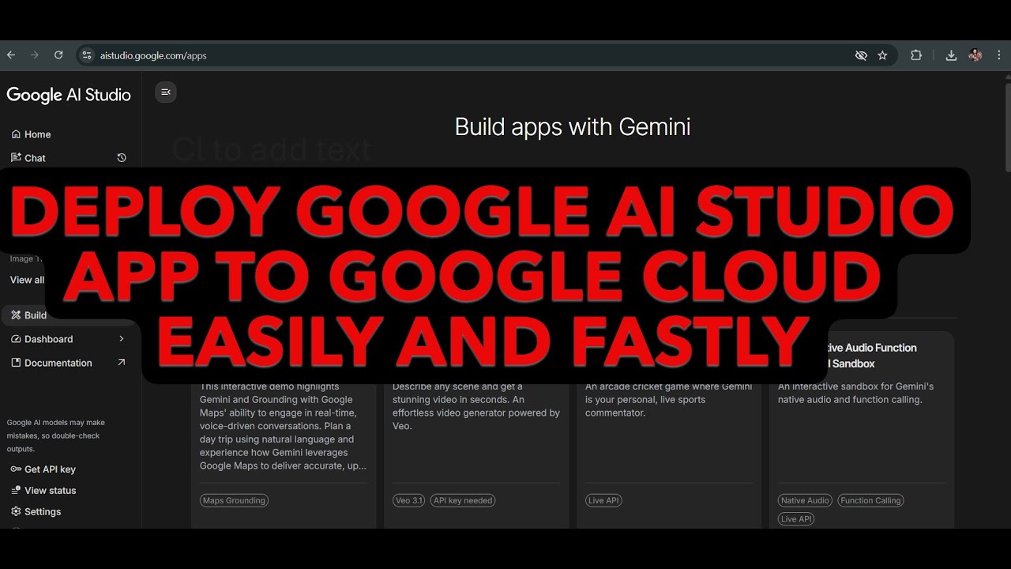Open chat history clock icon
Viewport: 1011px width, 569px height.
coord(122,158)
